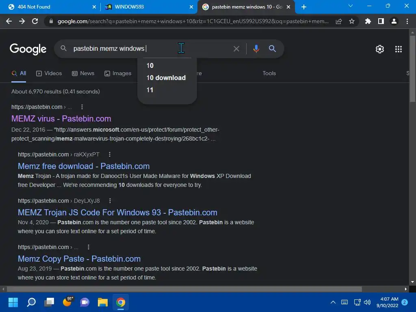Open the MEMZ virus - Pastebin.com result
Image resolution: width=416 pixels, height=312 pixels.
coord(61,119)
